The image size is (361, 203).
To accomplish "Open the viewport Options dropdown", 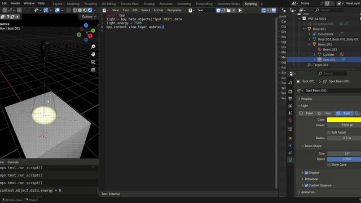I will pyautogui.click(x=89, y=16).
